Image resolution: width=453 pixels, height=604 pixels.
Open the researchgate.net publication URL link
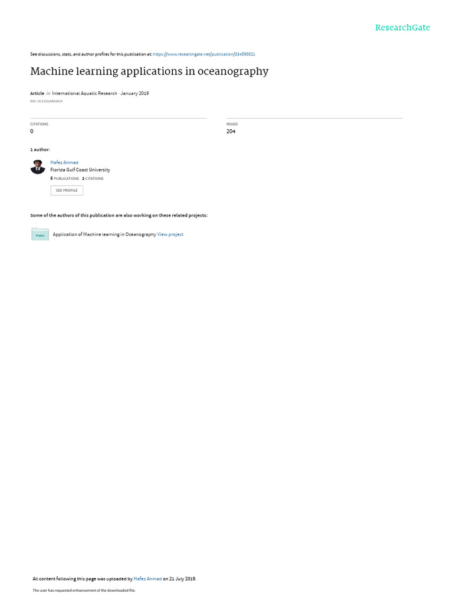203,54
